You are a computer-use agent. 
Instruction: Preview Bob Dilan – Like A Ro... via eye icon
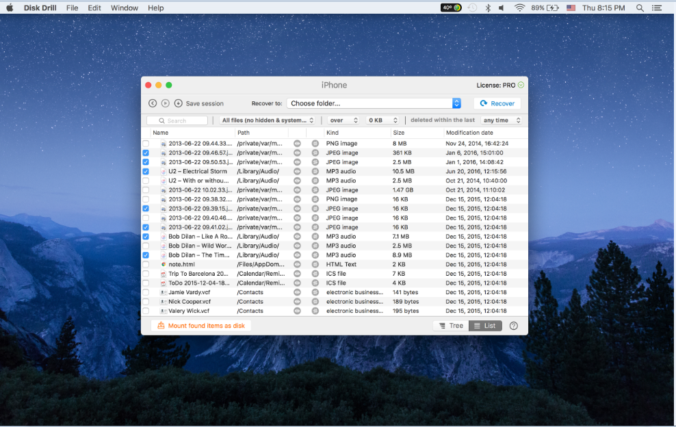(x=297, y=237)
